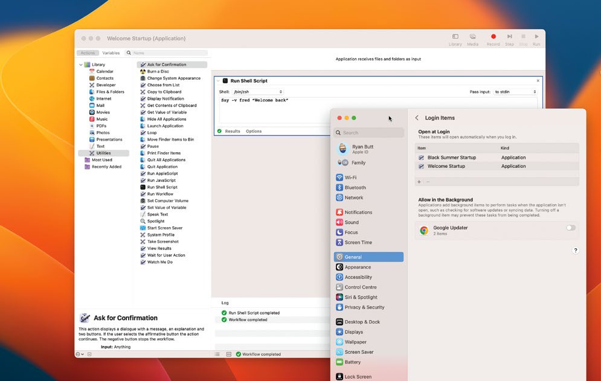The image size is (601, 381).
Task: Open the Pass input dropdown
Action: (515, 92)
